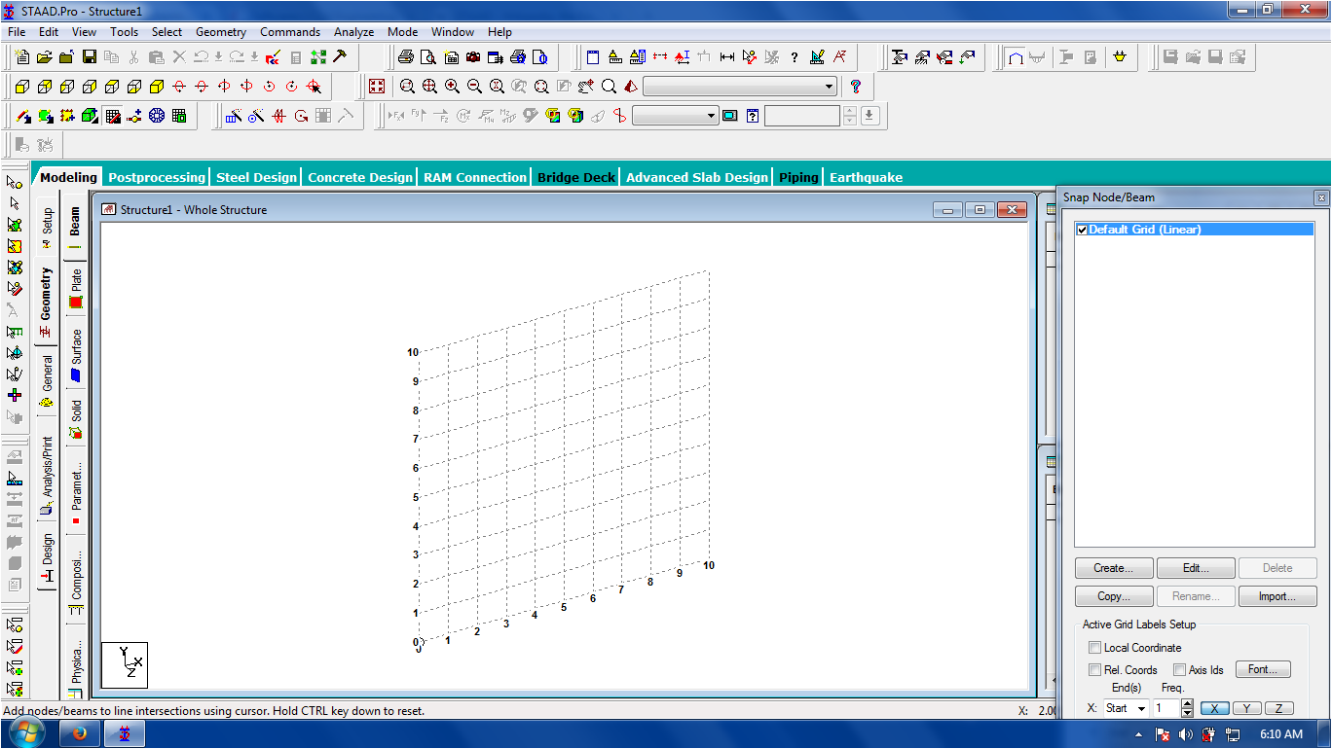Toggle the X axis label button
This screenshot has width=1332, height=749.
tap(1214, 708)
